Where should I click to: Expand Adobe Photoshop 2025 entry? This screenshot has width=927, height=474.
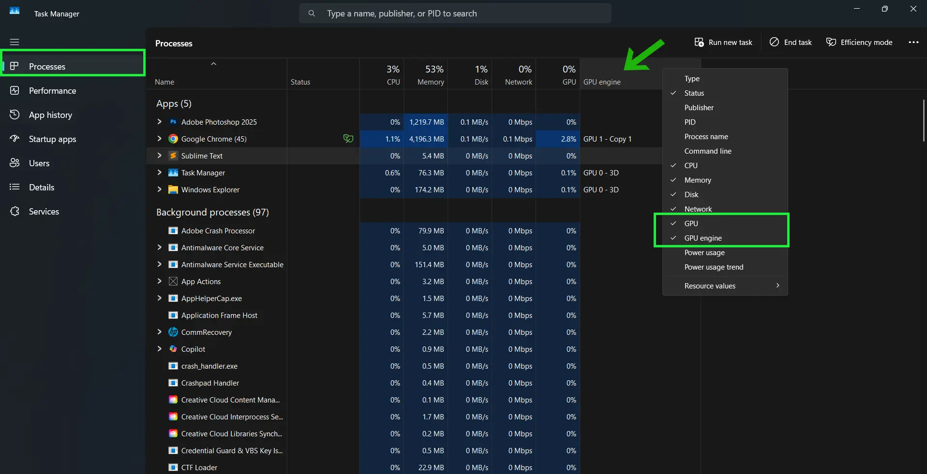(x=160, y=122)
